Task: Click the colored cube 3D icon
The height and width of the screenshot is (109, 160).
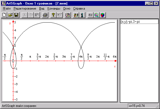Action: click(102, 15)
